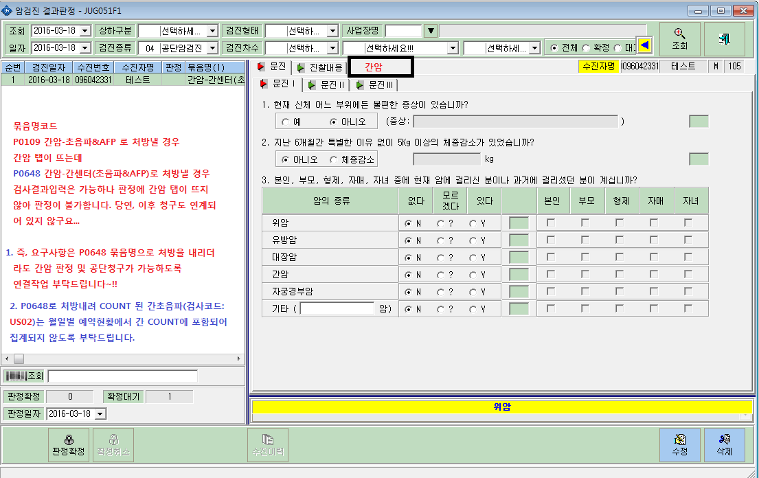Expand the 판정일자 date dropdown
The image size is (759, 478).
tap(100, 414)
